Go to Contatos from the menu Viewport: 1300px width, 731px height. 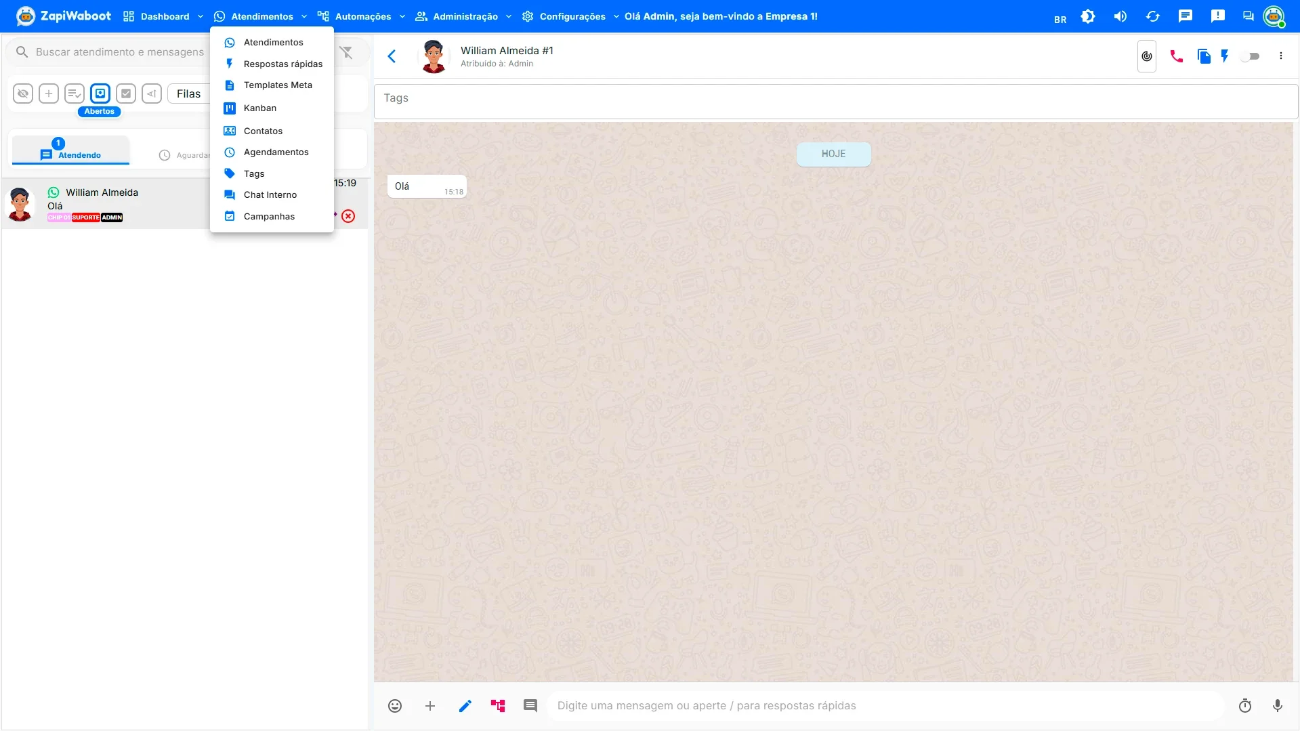point(272,131)
